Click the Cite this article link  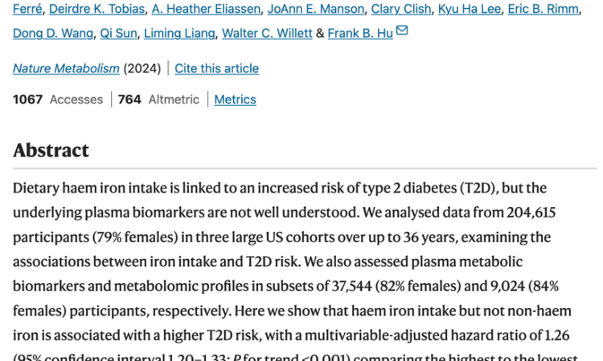coord(216,68)
